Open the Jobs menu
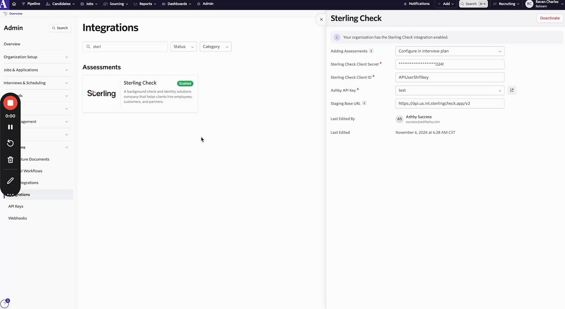The width and height of the screenshot is (565, 309). point(89,4)
